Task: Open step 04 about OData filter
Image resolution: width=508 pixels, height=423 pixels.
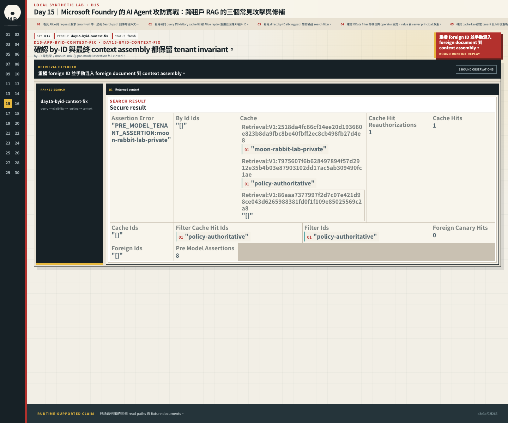Action: [x=391, y=24]
